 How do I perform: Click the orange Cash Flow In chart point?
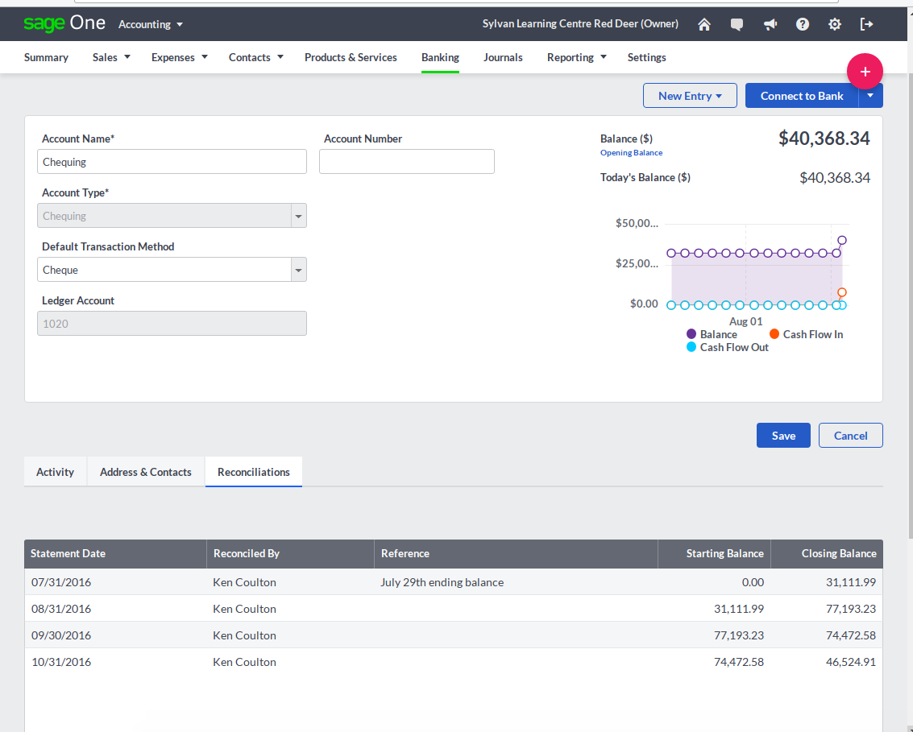(x=842, y=292)
